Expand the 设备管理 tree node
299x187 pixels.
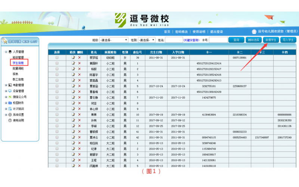pyautogui.click(x=6, y=91)
